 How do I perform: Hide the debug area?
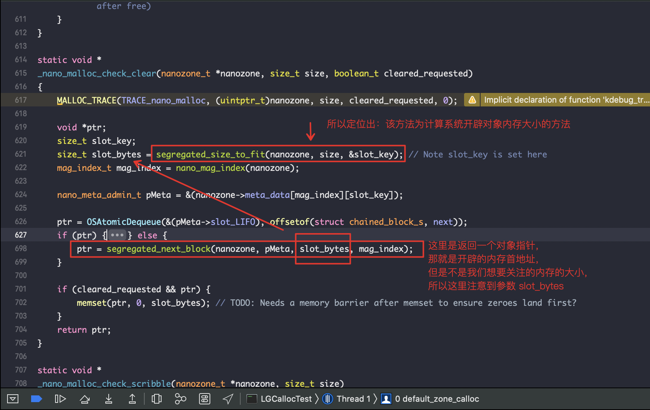(13, 399)
